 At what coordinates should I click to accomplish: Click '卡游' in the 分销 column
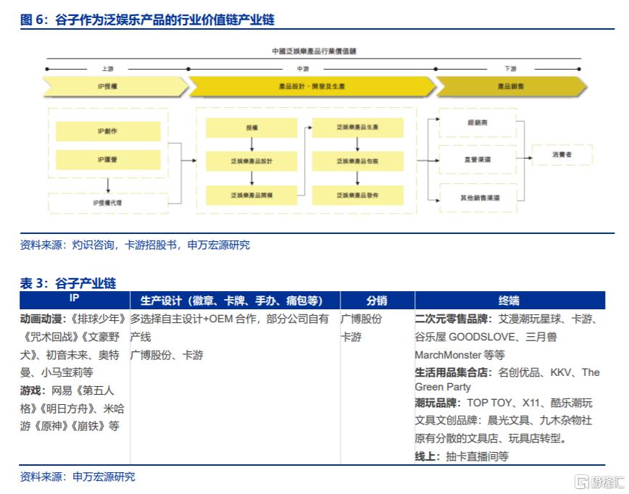351,337
